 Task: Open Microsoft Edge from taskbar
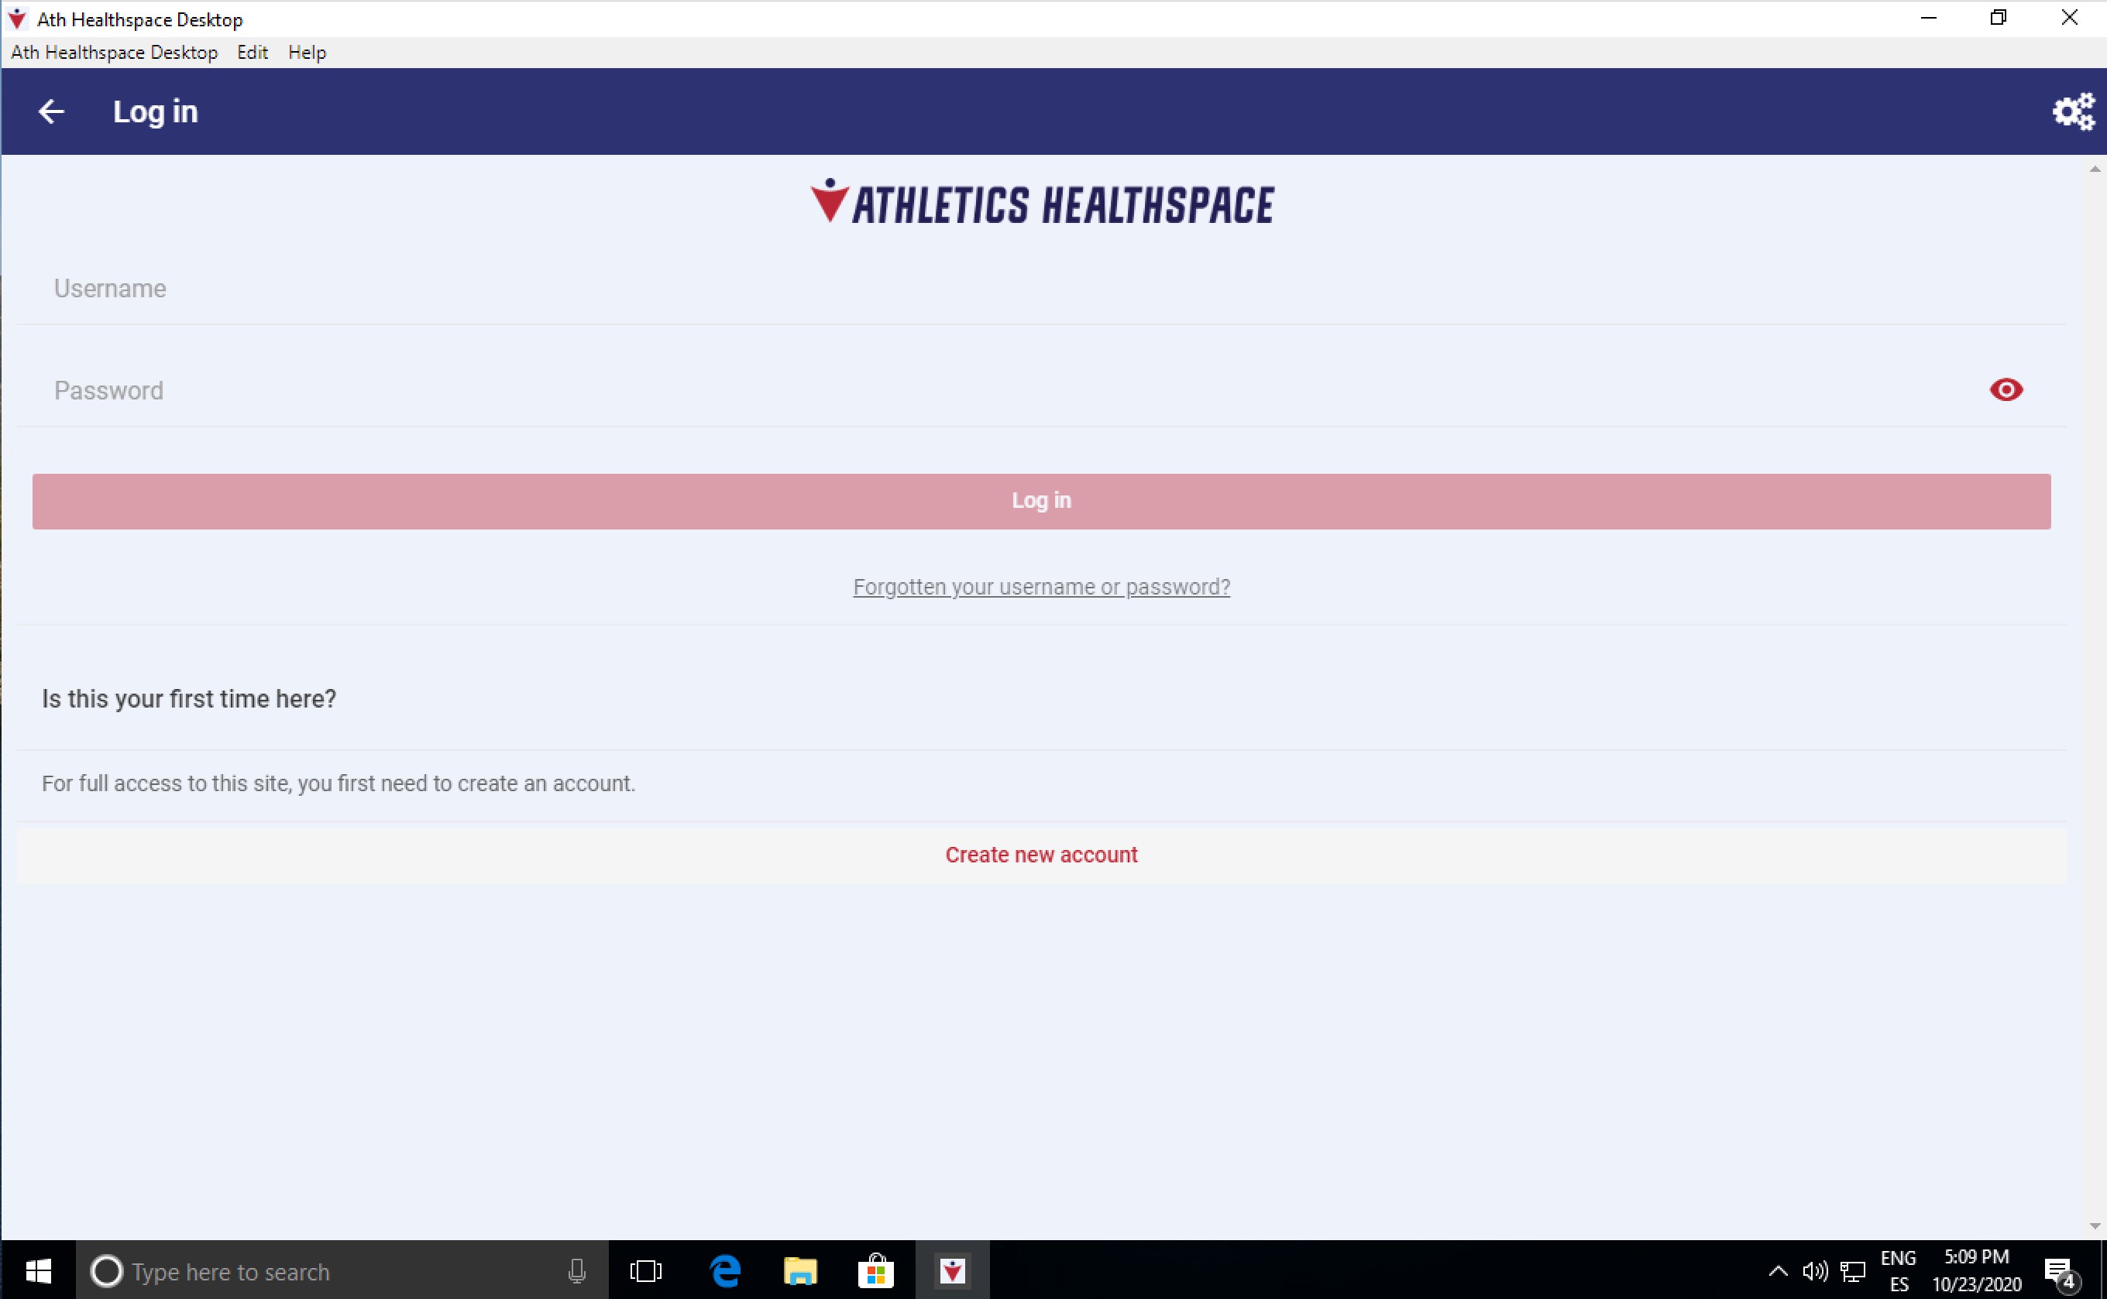click(725, 1270)
